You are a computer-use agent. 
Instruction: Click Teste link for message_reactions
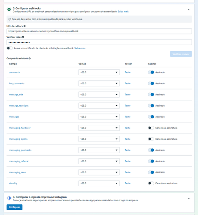(x=128, y=106)
